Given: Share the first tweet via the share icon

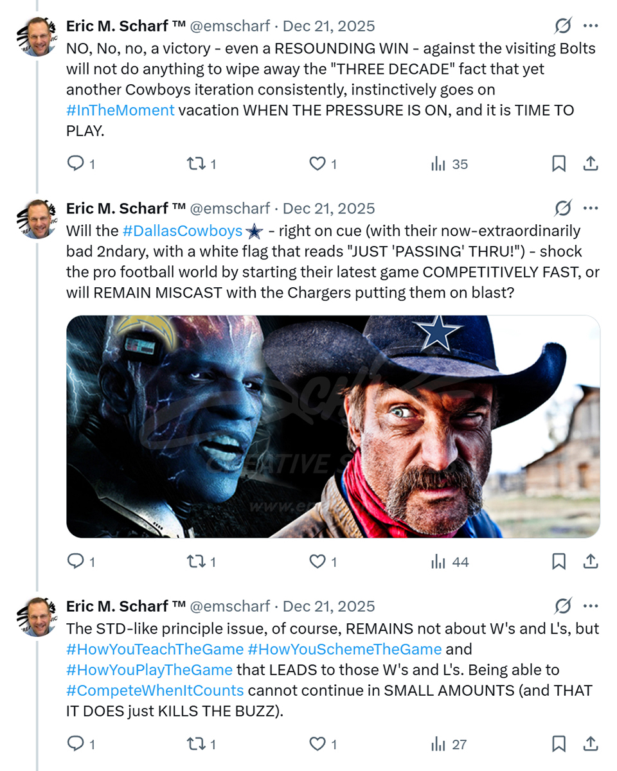Looking at the screenshot, I should click(x=590, y=164).
